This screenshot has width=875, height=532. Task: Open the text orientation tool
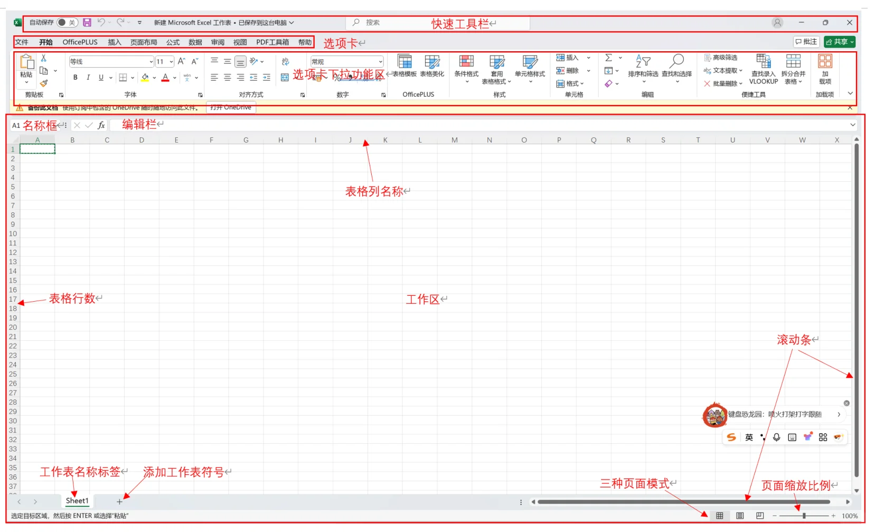point(253,61)
